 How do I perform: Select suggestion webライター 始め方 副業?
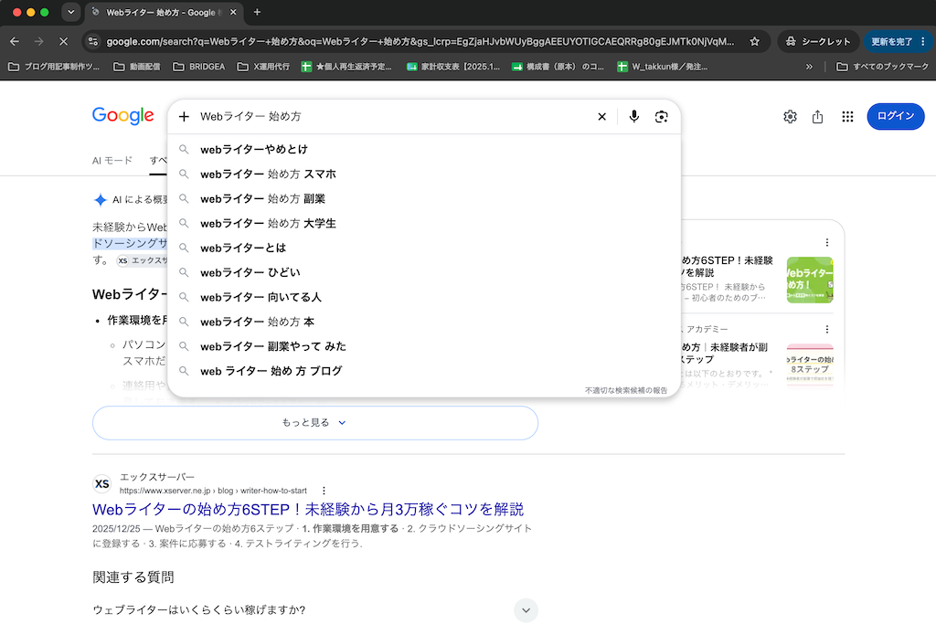point(424,198)
